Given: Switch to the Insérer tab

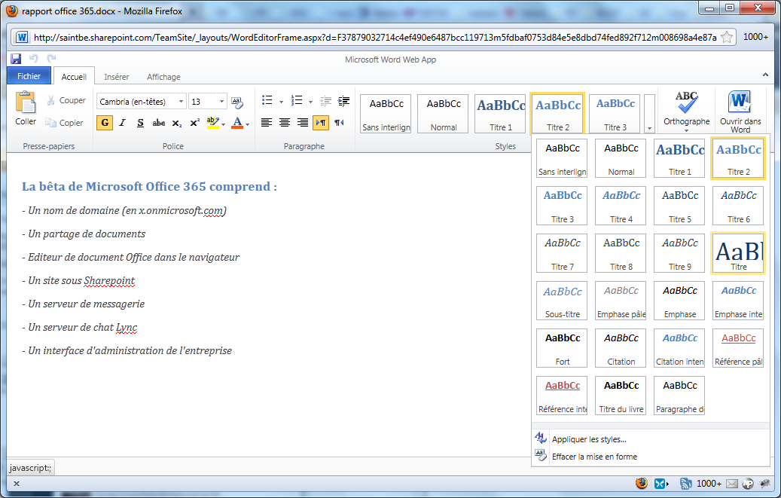Looking at the screenshot, I should pos(117,77).
